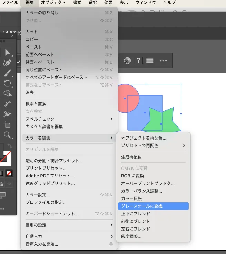Open the ヘルプ menu

pyautogui.click(x=169, y=2)
